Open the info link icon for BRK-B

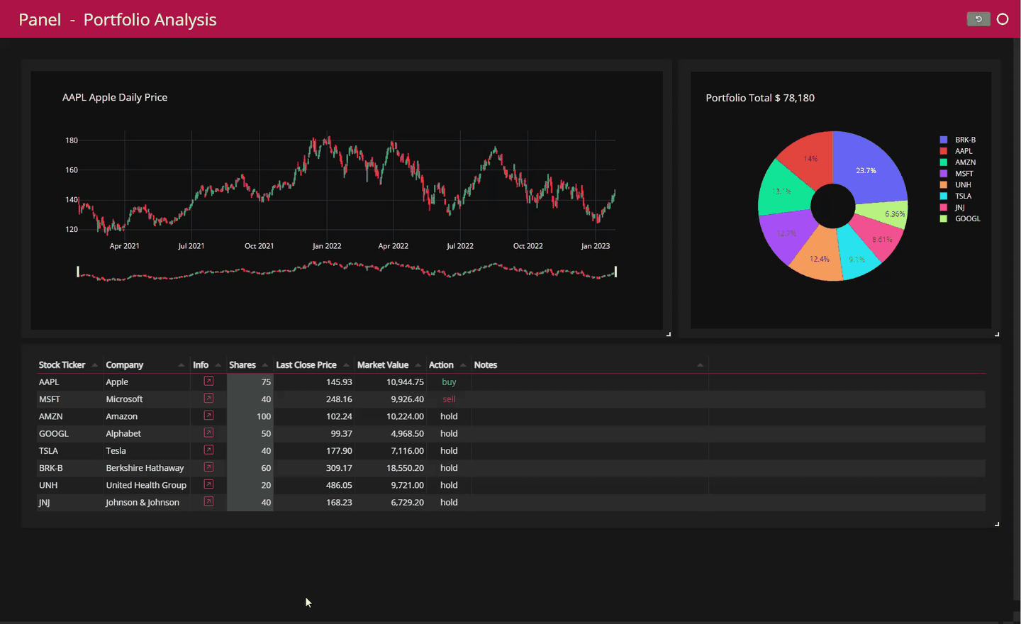208,467
